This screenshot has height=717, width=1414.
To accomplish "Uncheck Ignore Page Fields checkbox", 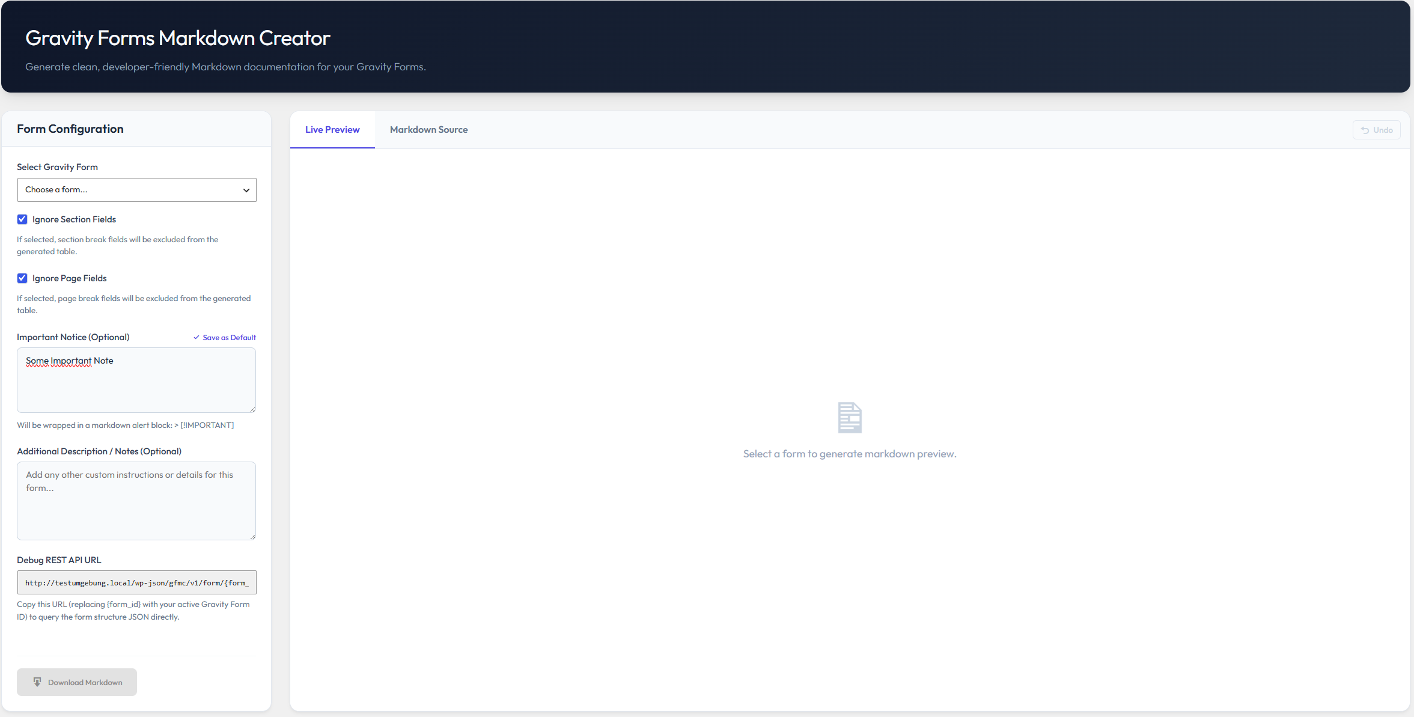I will (22, 278).
